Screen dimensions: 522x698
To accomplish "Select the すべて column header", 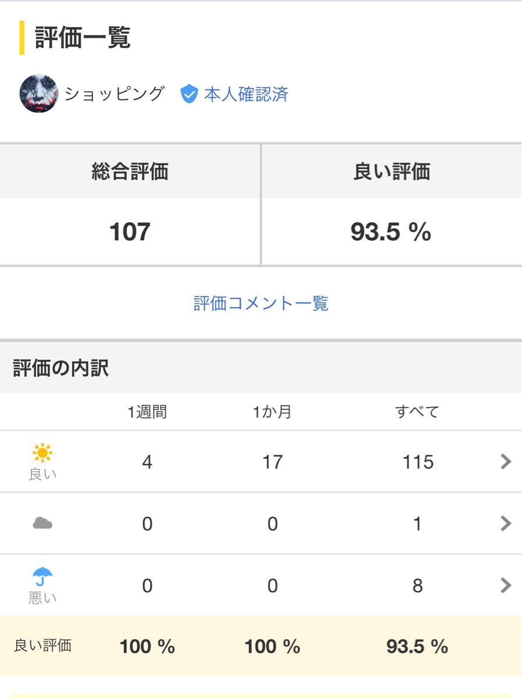I will click(x=417, y=412).
